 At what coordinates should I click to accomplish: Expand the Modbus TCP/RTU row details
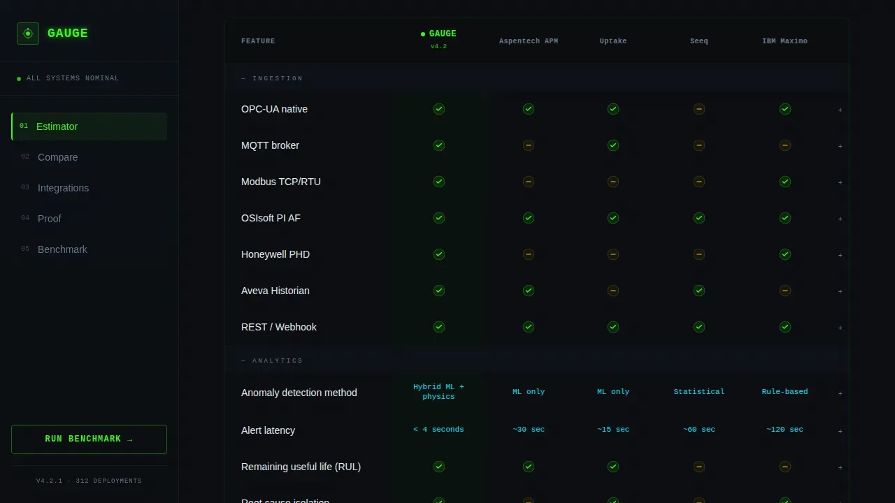pyautogui.click(x=840, y=182)
